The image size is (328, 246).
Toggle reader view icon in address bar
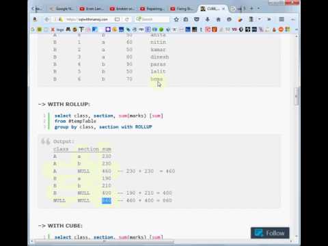point(117,20)
